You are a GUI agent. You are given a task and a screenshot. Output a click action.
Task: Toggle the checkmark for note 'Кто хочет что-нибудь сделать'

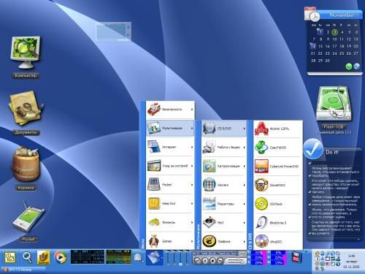pyautogui.click(x=310, y=192)
